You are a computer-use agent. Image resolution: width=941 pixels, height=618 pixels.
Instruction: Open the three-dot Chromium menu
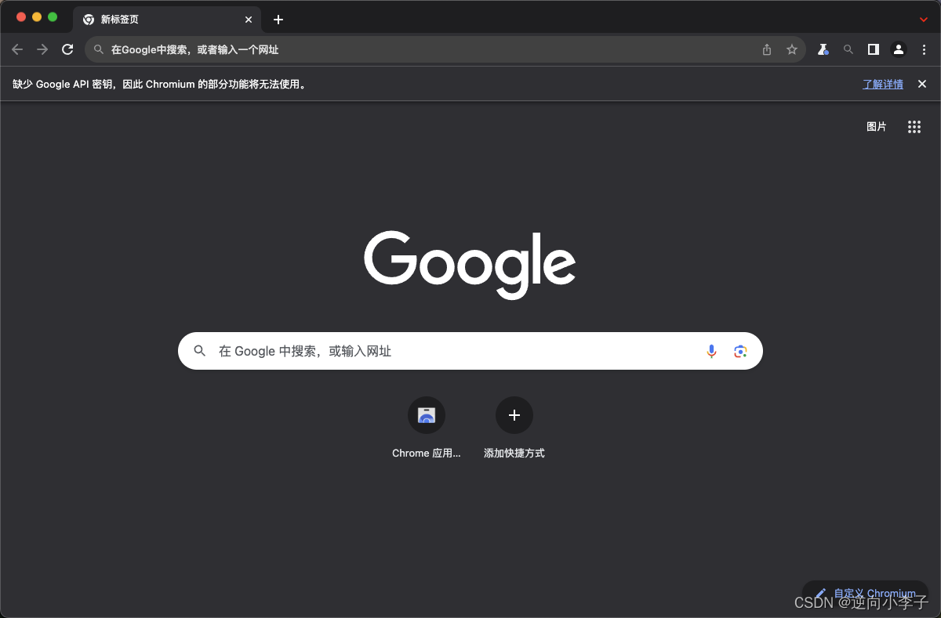[x=925, y=49]
